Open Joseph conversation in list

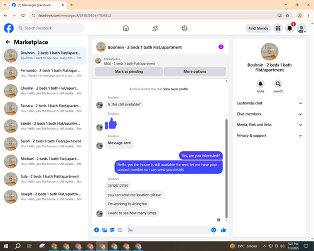click(x=44, y=197)
